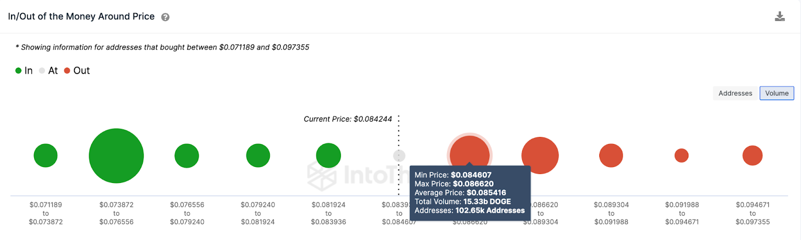The image size is (801, 240).
Task: Click the highlighted red bubble with tooltip
Action: coord(470,150)
